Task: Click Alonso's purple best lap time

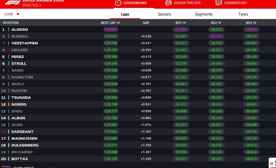Action: click(110, 29)
